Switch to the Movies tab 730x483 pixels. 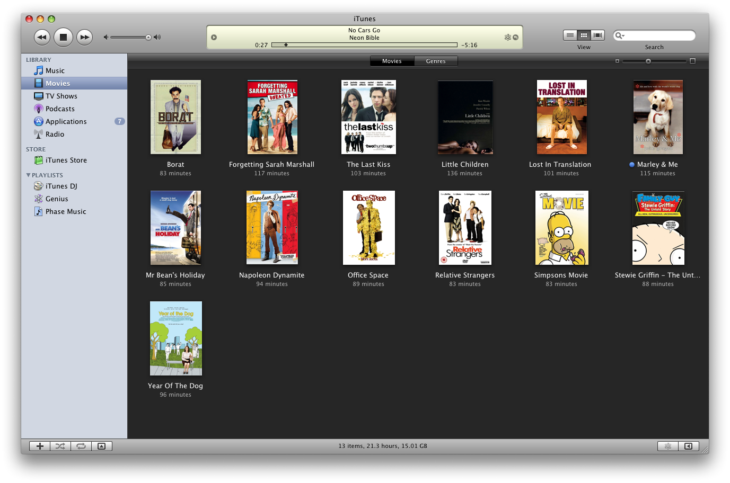392,61
